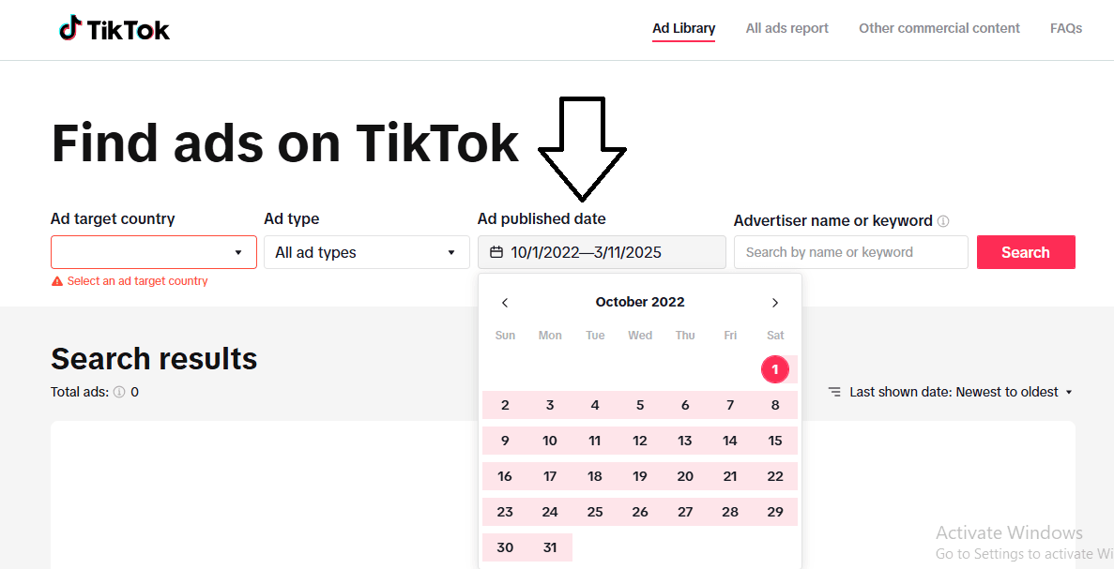Viewport: 1114px width, 569px height.
Task: Click the Ad published date range field
Action: [602, 252]
